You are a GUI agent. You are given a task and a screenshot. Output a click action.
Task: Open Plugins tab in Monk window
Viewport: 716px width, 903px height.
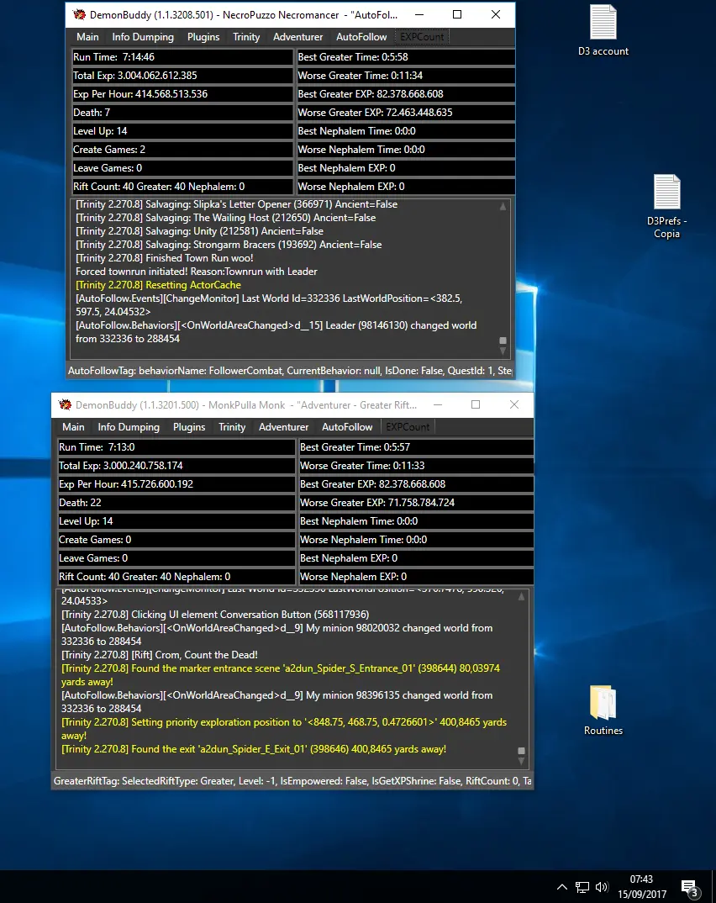coord(189,427)
